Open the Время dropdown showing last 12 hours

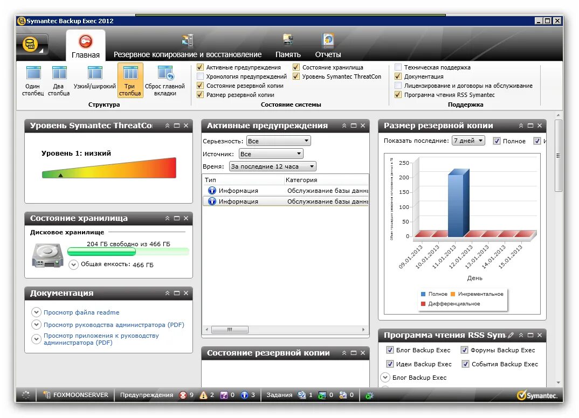point(272,166)
